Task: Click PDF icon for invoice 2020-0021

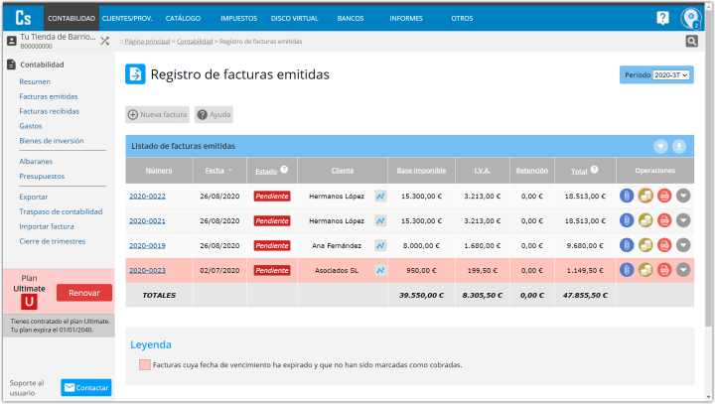Action: point(664,220)
